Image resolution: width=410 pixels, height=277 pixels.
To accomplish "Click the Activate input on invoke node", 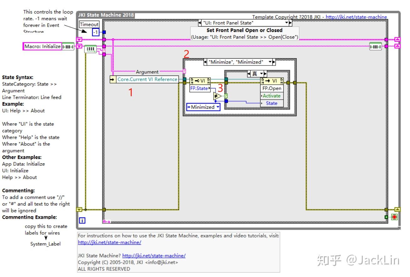I will (x=273, y=96).
